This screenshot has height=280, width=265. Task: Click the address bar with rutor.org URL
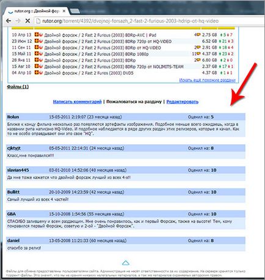[x=130, y=21]
